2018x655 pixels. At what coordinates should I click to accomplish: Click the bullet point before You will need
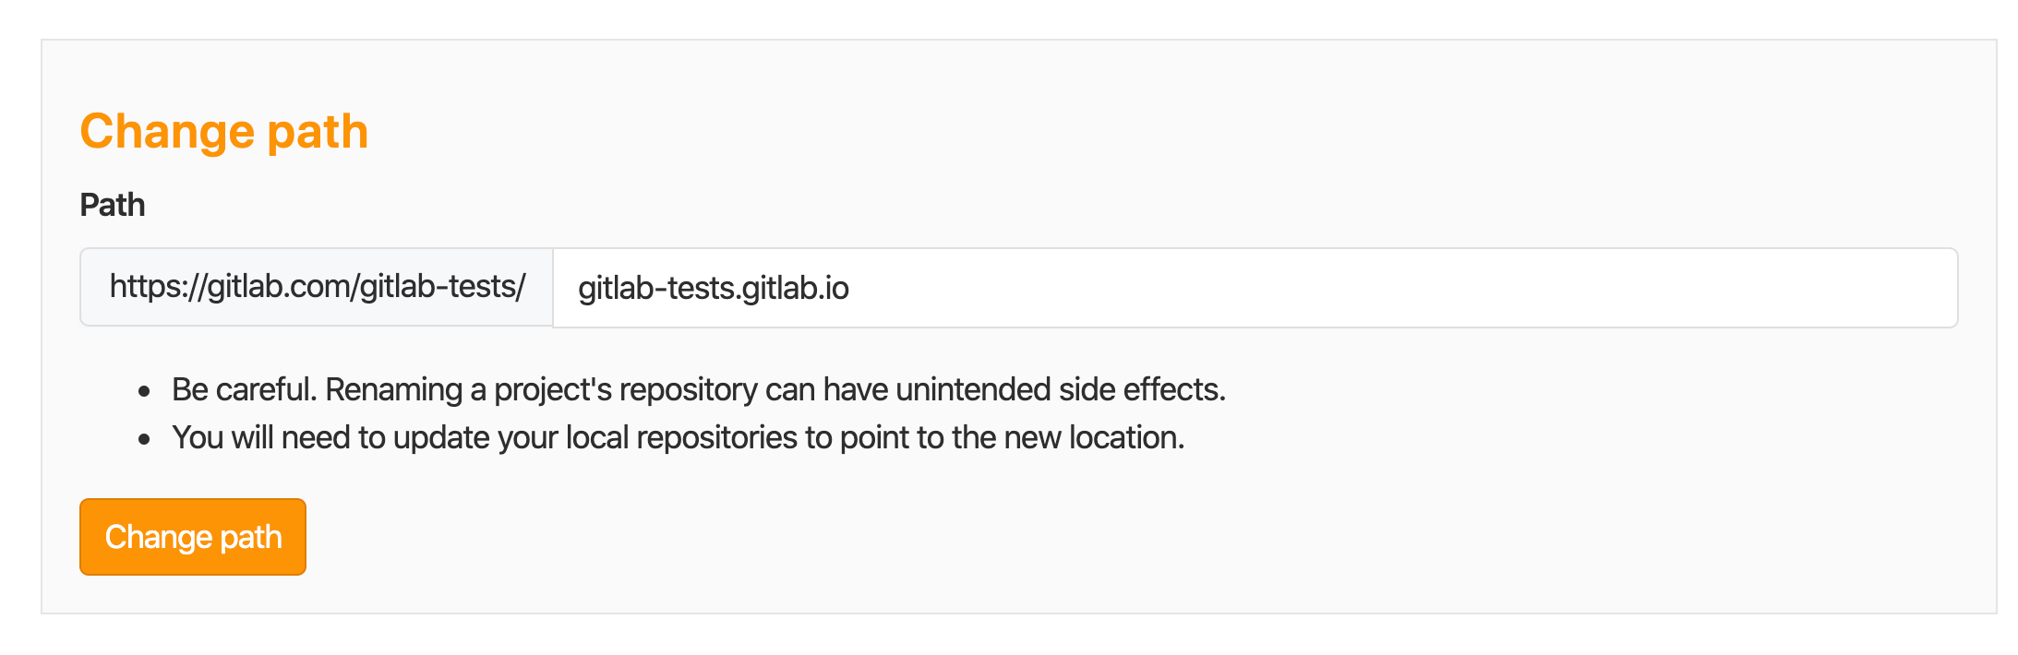click(x=144, y=440)
